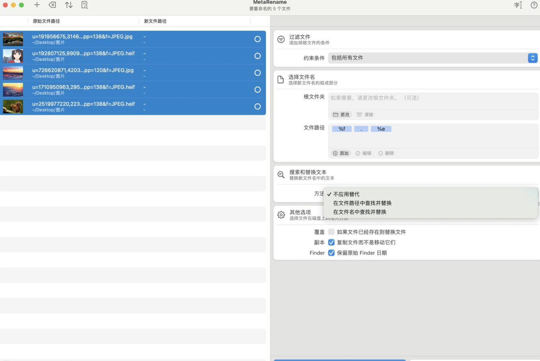Click the squirrel image thumbnail

[x=13, y=107]
